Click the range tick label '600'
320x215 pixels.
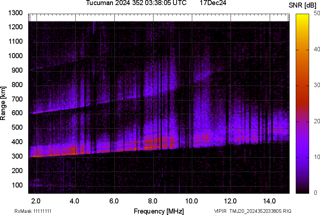click(17, 113)
